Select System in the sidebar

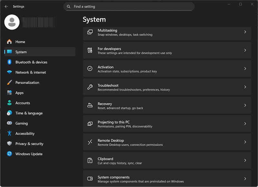pyautogui.click(x=39, y=52)
